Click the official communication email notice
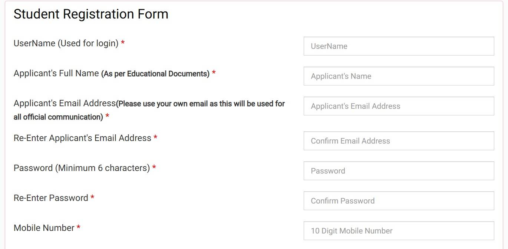 click(200, 104)
